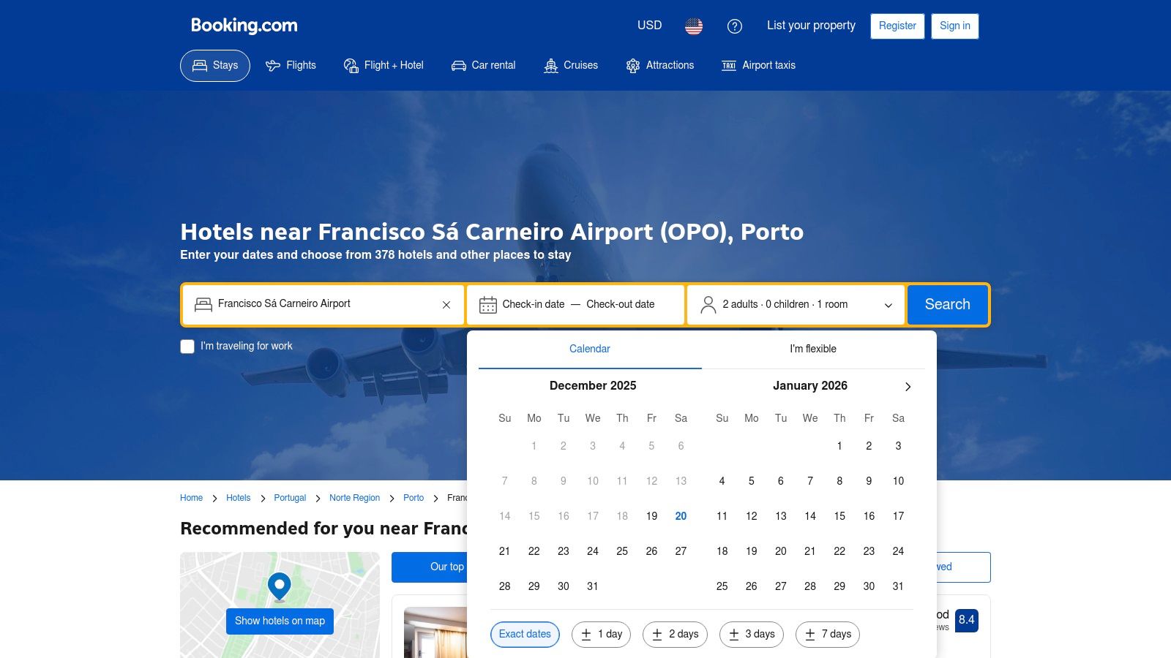Switch to the I'm flexible tab
The height and width of the screenshot is (658, 1171).
[x=813, y=349]
